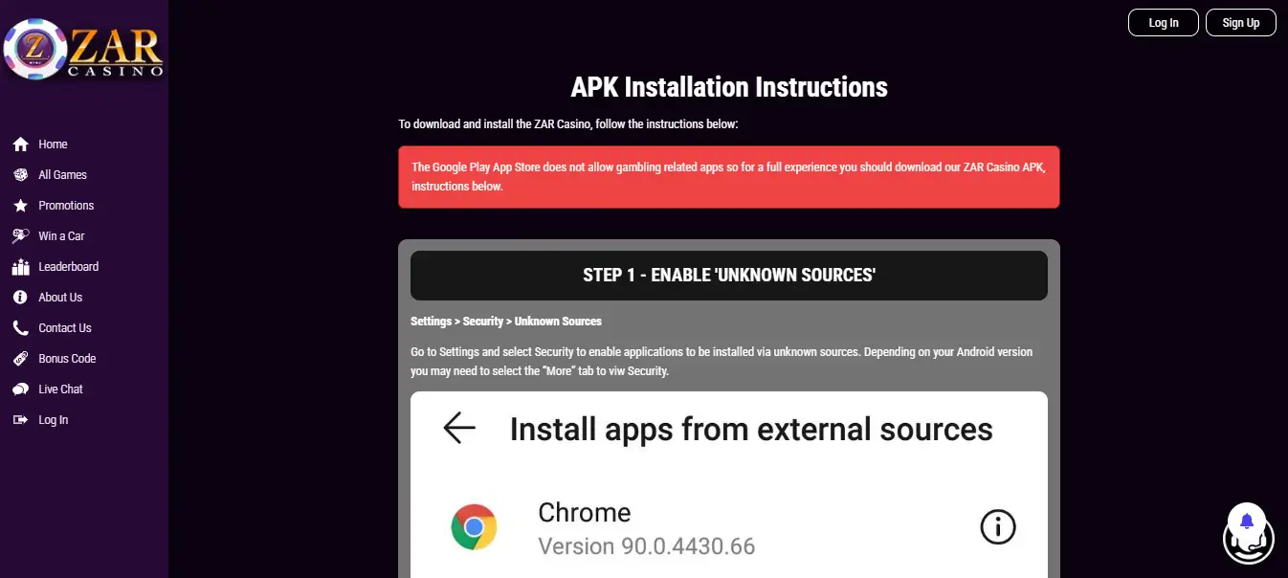Click the back arrow in the instructions image
This screenshot has height=578, width=1288.
coord(459,428)
